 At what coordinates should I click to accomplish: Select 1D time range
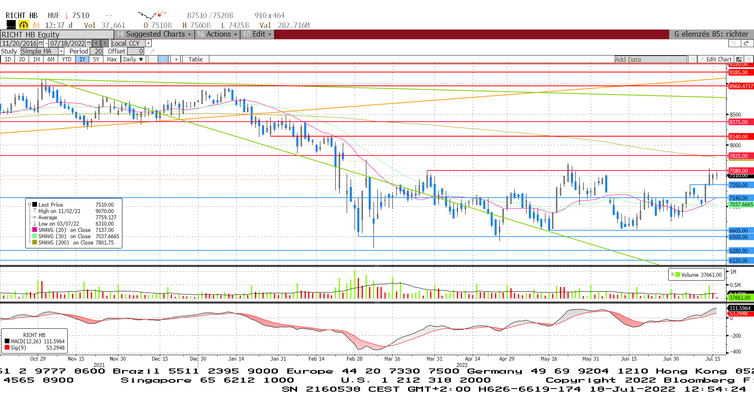click(x=8, y=59)
